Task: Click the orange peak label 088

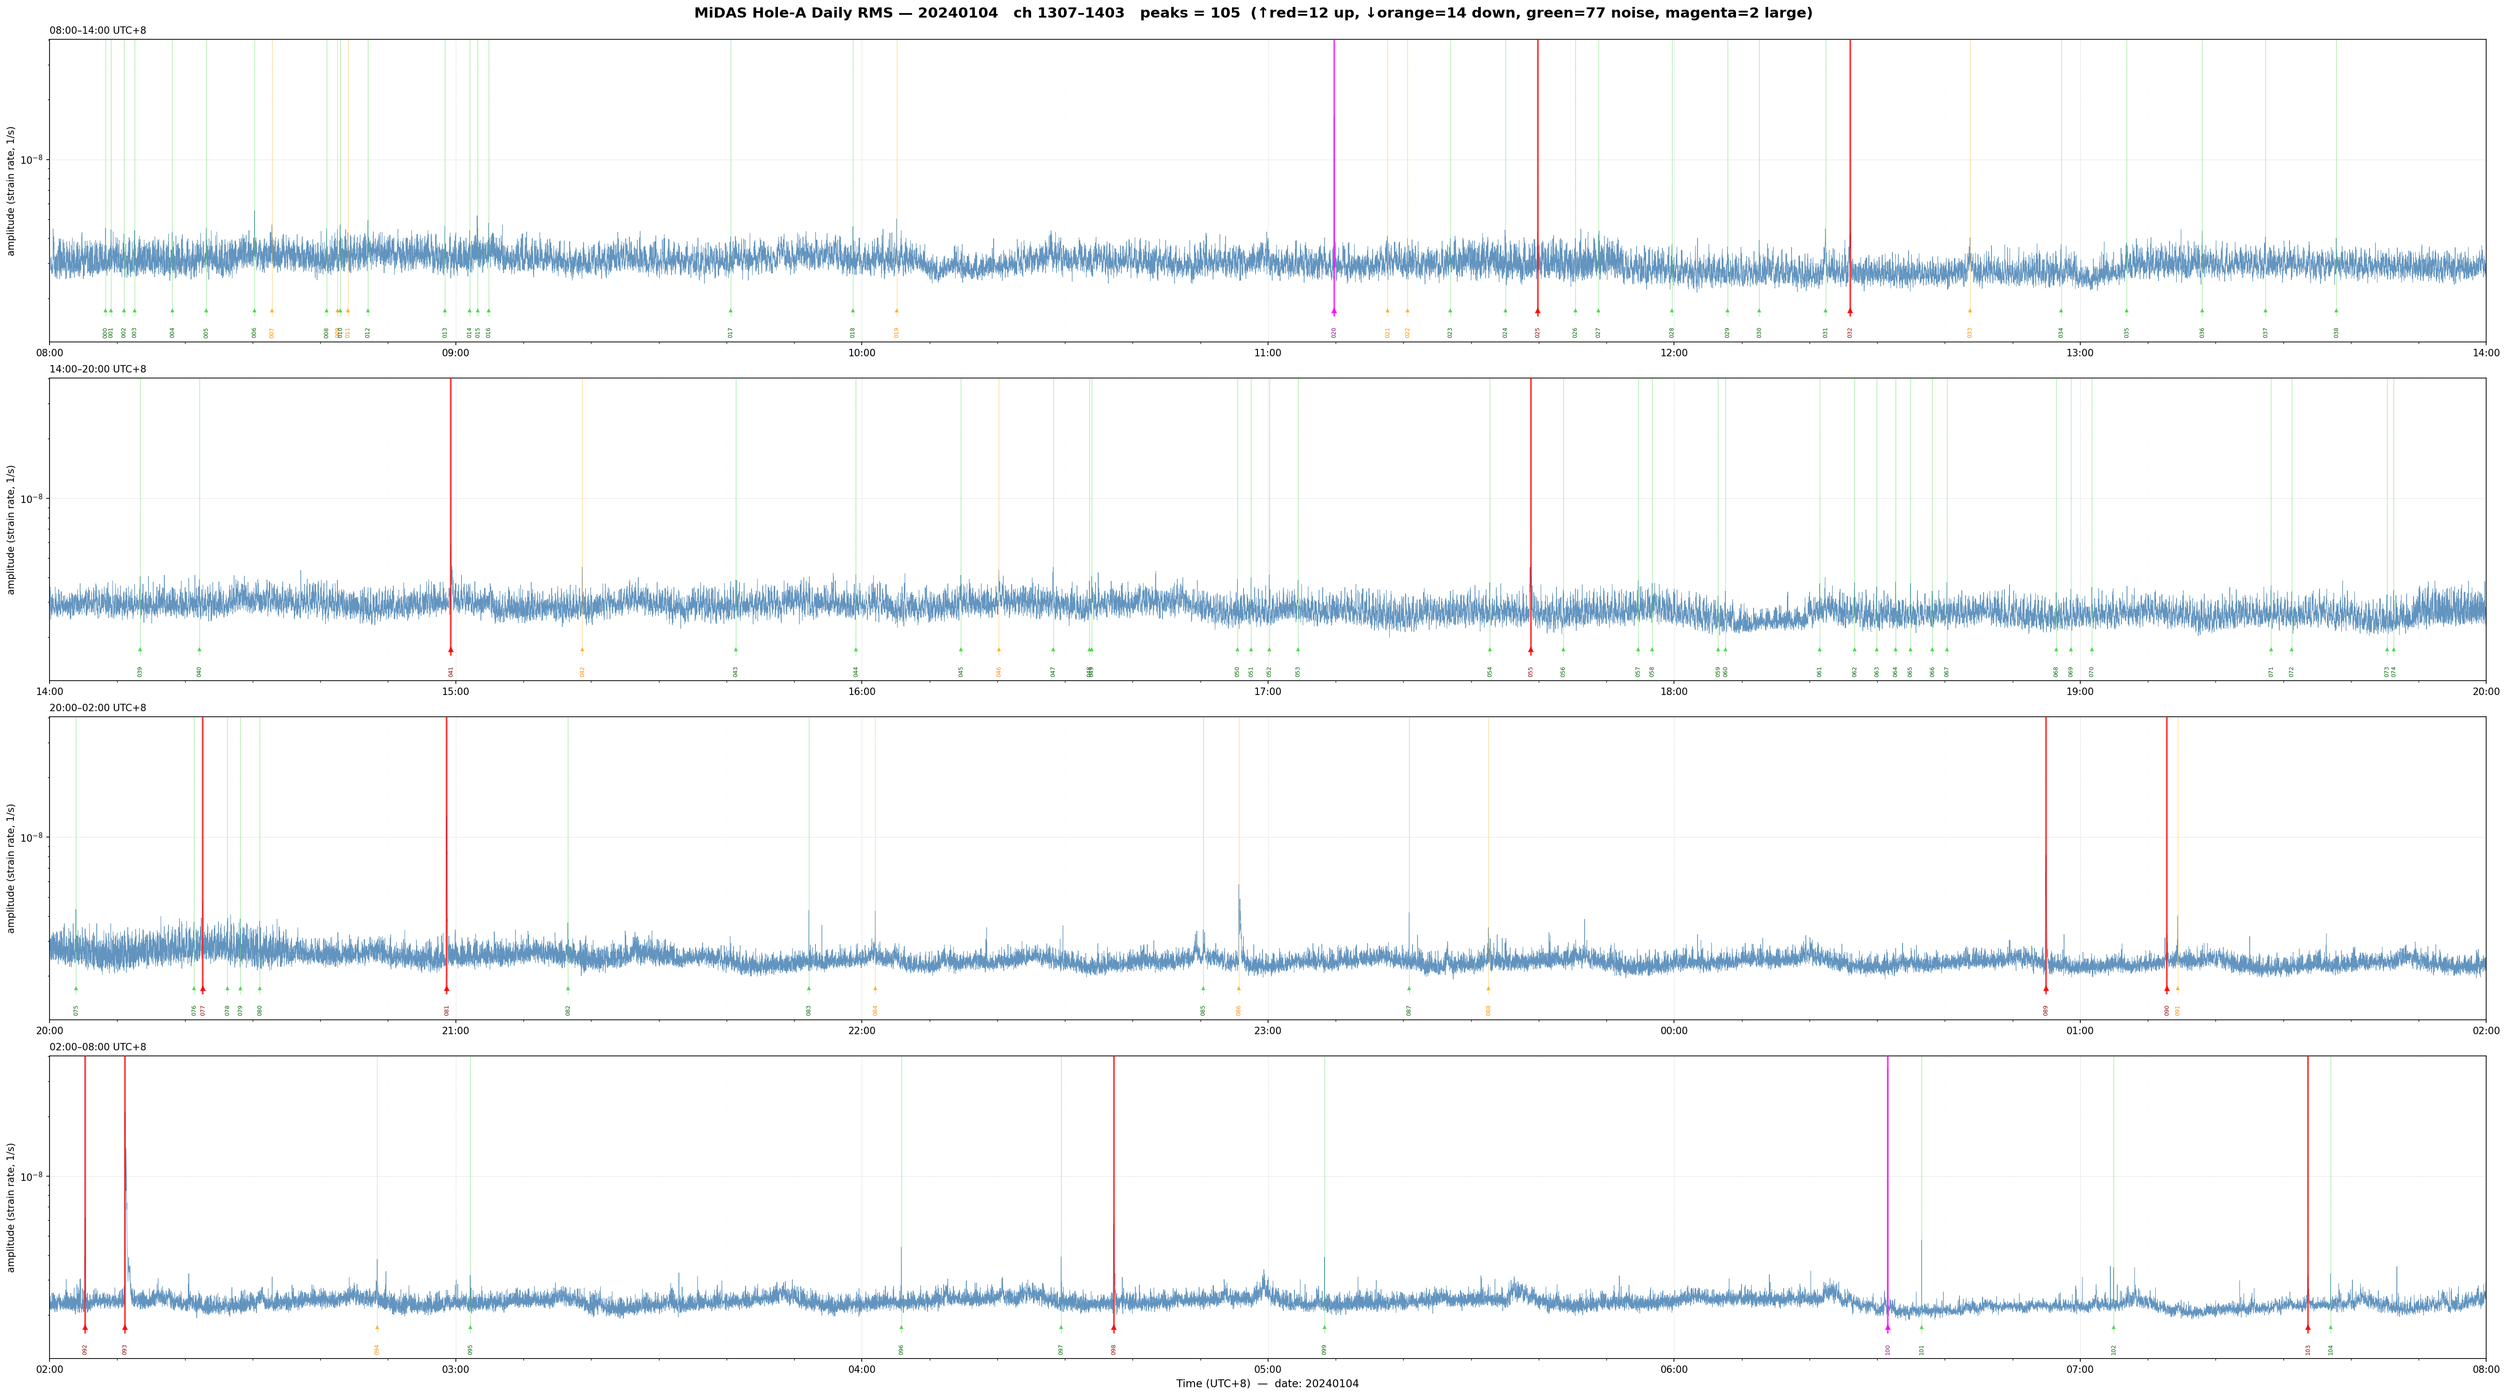Action: pyautogui.click(x=1488, y=1010)
